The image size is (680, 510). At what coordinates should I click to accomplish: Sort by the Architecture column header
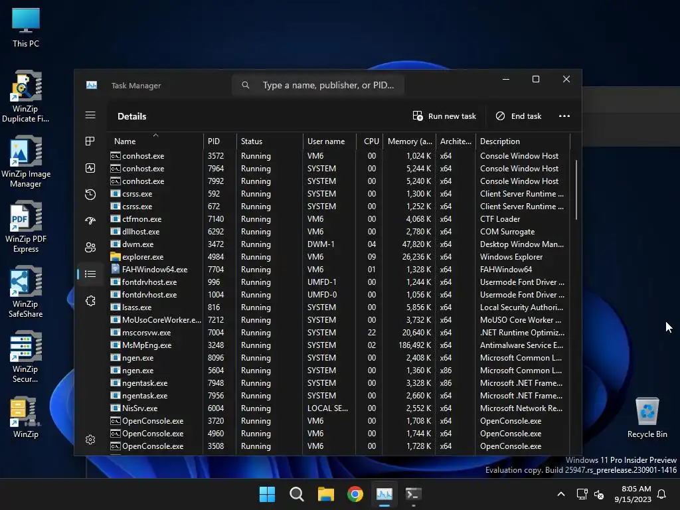[456, 141]
